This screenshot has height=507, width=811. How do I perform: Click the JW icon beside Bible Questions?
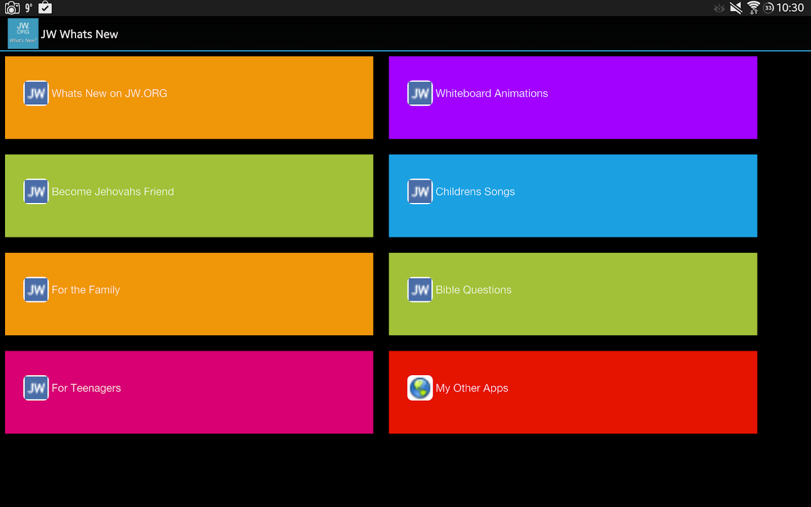pyautogui.click(x=420, y=290)
